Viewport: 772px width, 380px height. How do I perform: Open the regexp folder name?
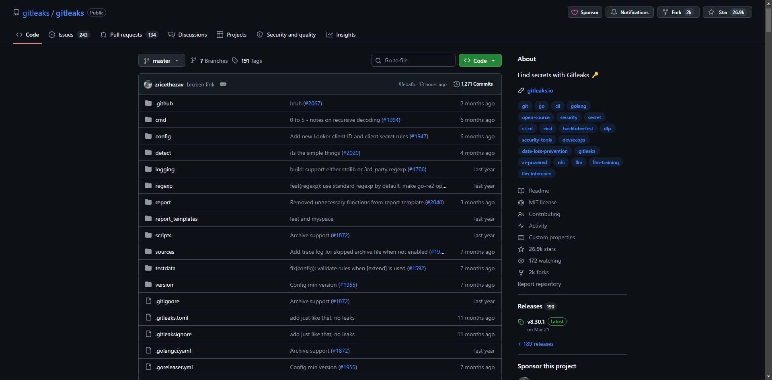164,186
